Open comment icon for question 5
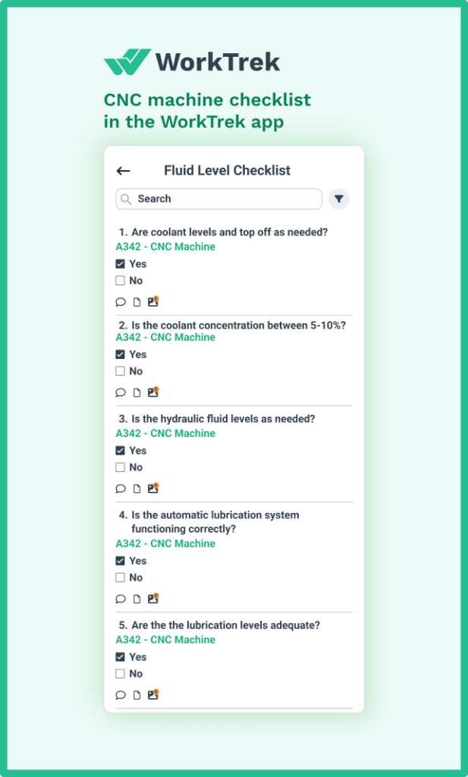The width and height of the screenshot is (468, 777). pyautogui.click(x=121, y=695)
